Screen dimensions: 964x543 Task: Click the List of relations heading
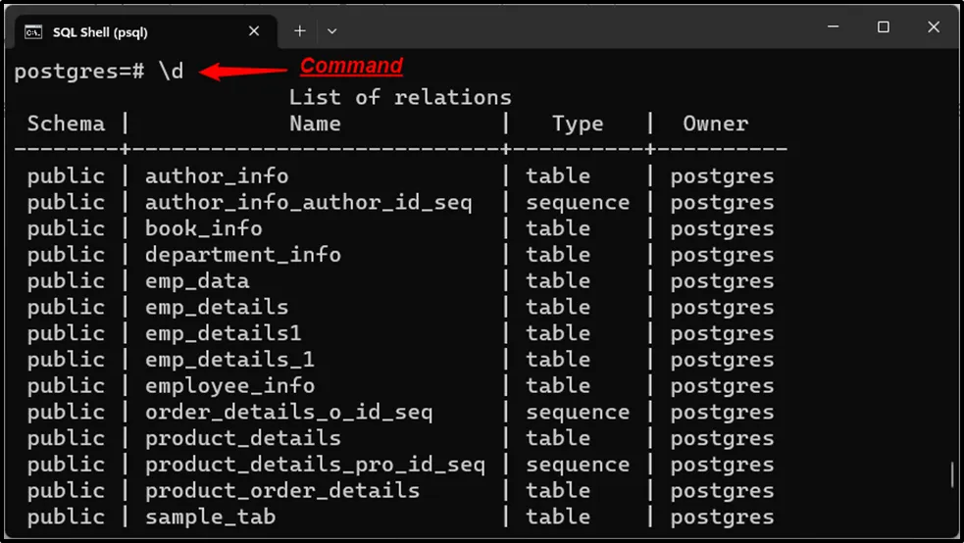coord(399,97)
